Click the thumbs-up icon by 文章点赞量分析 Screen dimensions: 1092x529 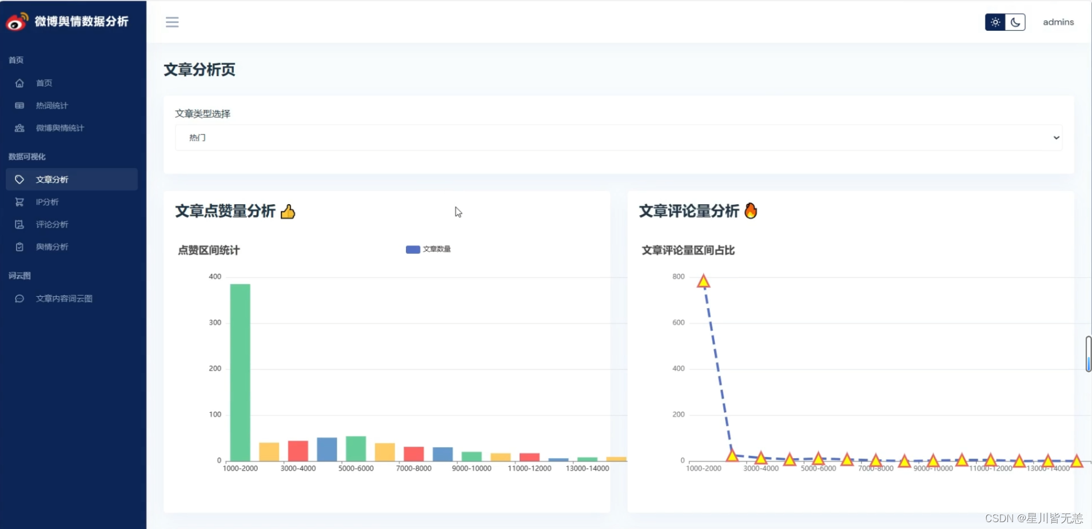[x=288, y=212]
